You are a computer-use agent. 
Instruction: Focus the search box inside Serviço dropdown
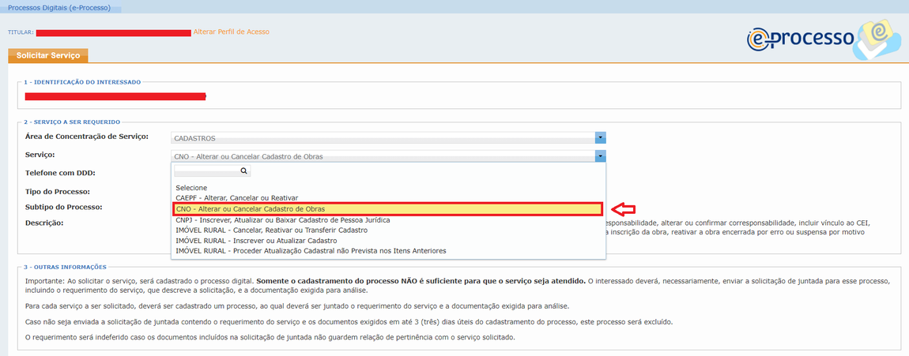(x=206, y=171)
